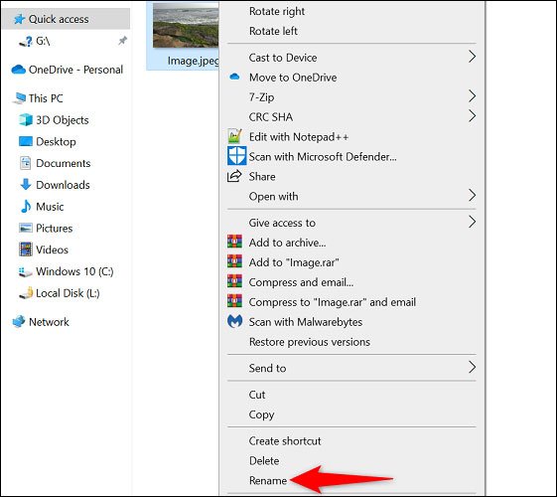Click the Notepad++ icon in context menu
The image size is (557, 497).
(x=234, y=136)
